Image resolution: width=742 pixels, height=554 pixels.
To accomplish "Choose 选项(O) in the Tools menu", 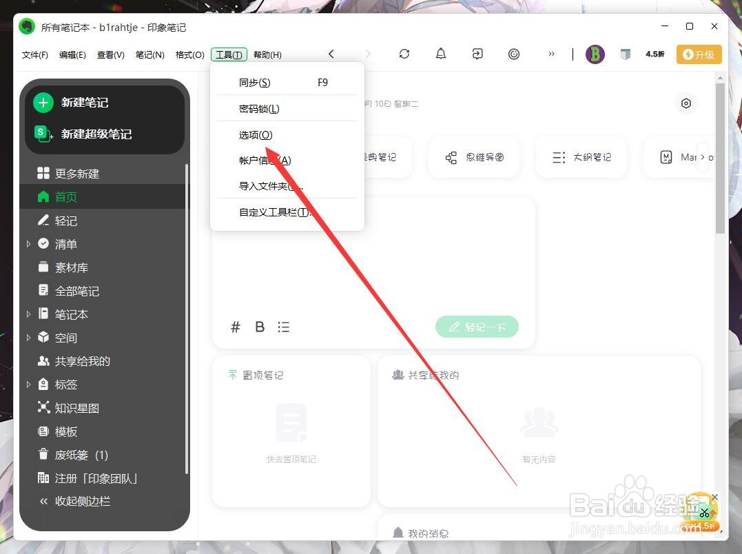I will (287, 135).
